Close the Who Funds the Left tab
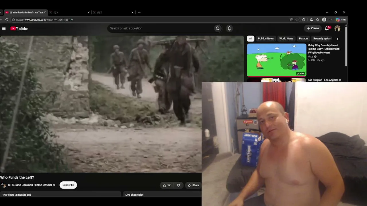Image resolution: width=367 pixels, height=206 pixels. [45, 12]
